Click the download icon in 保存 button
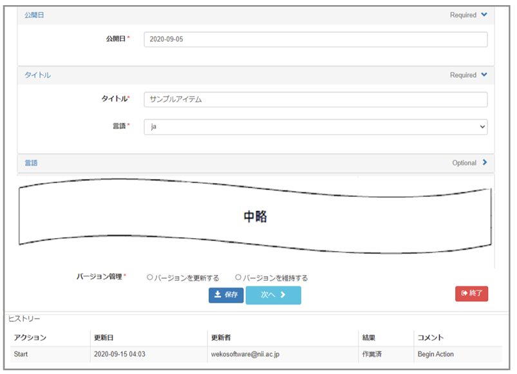The height and width of the screenshot is (374, 517). click(x=218, y=295)
